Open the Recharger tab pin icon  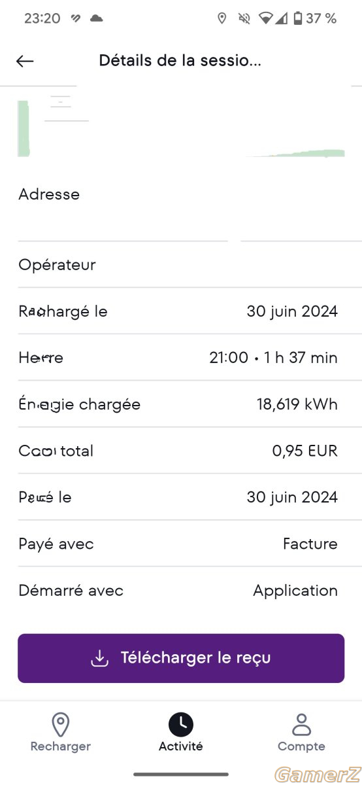60,724
